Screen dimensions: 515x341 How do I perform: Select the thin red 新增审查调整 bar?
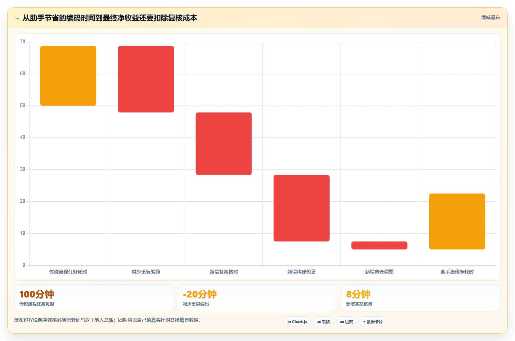point(379,245)
